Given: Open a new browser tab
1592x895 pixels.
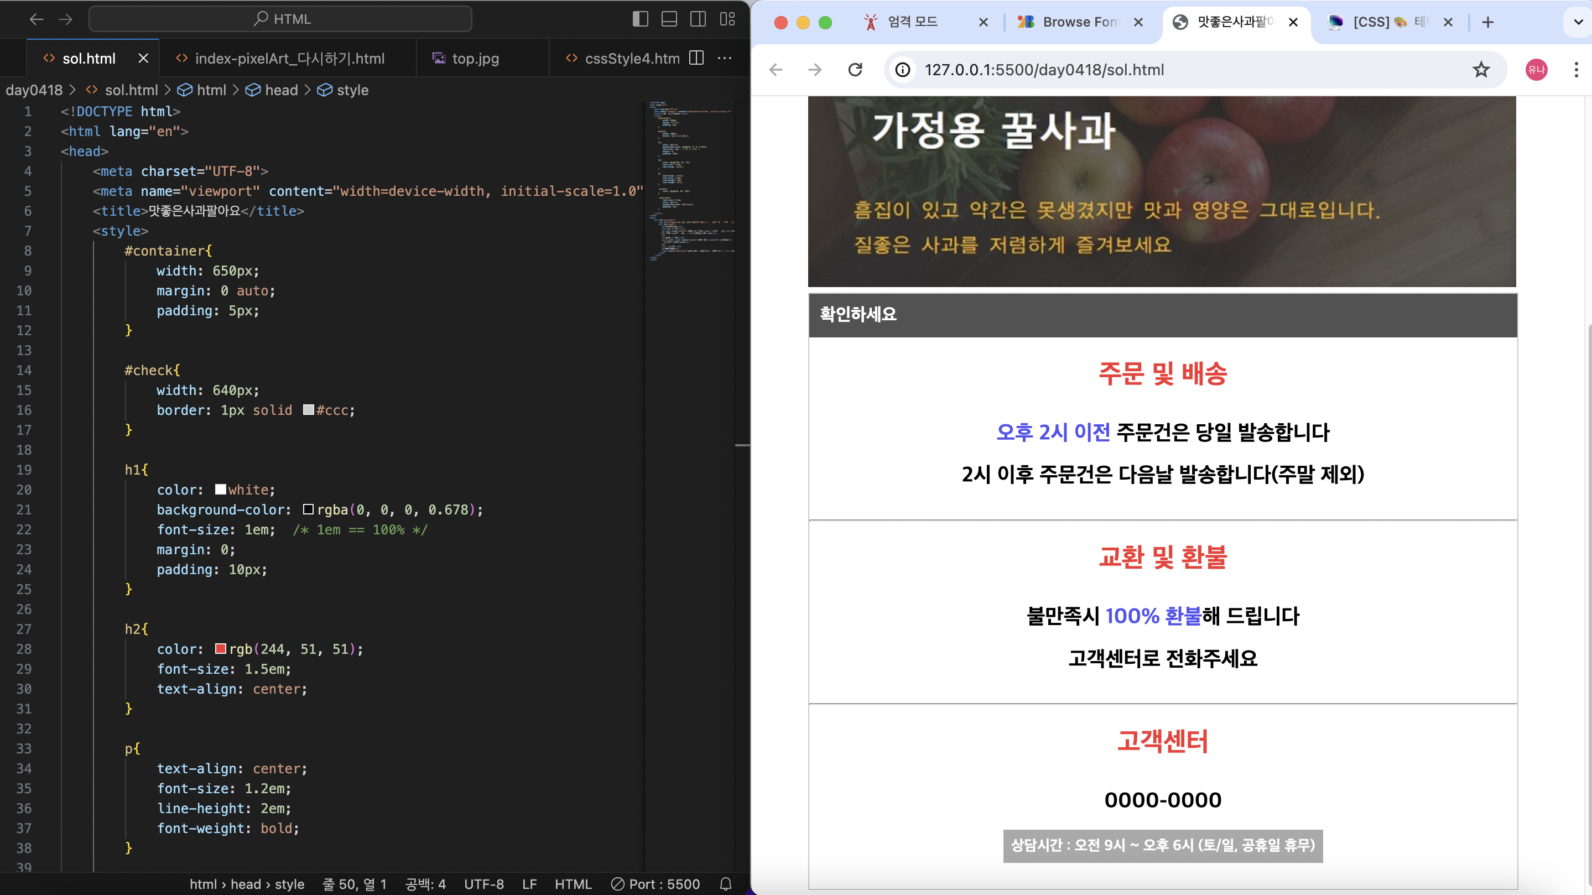Looking at the screenshot, I should [x=1487, y=22].
